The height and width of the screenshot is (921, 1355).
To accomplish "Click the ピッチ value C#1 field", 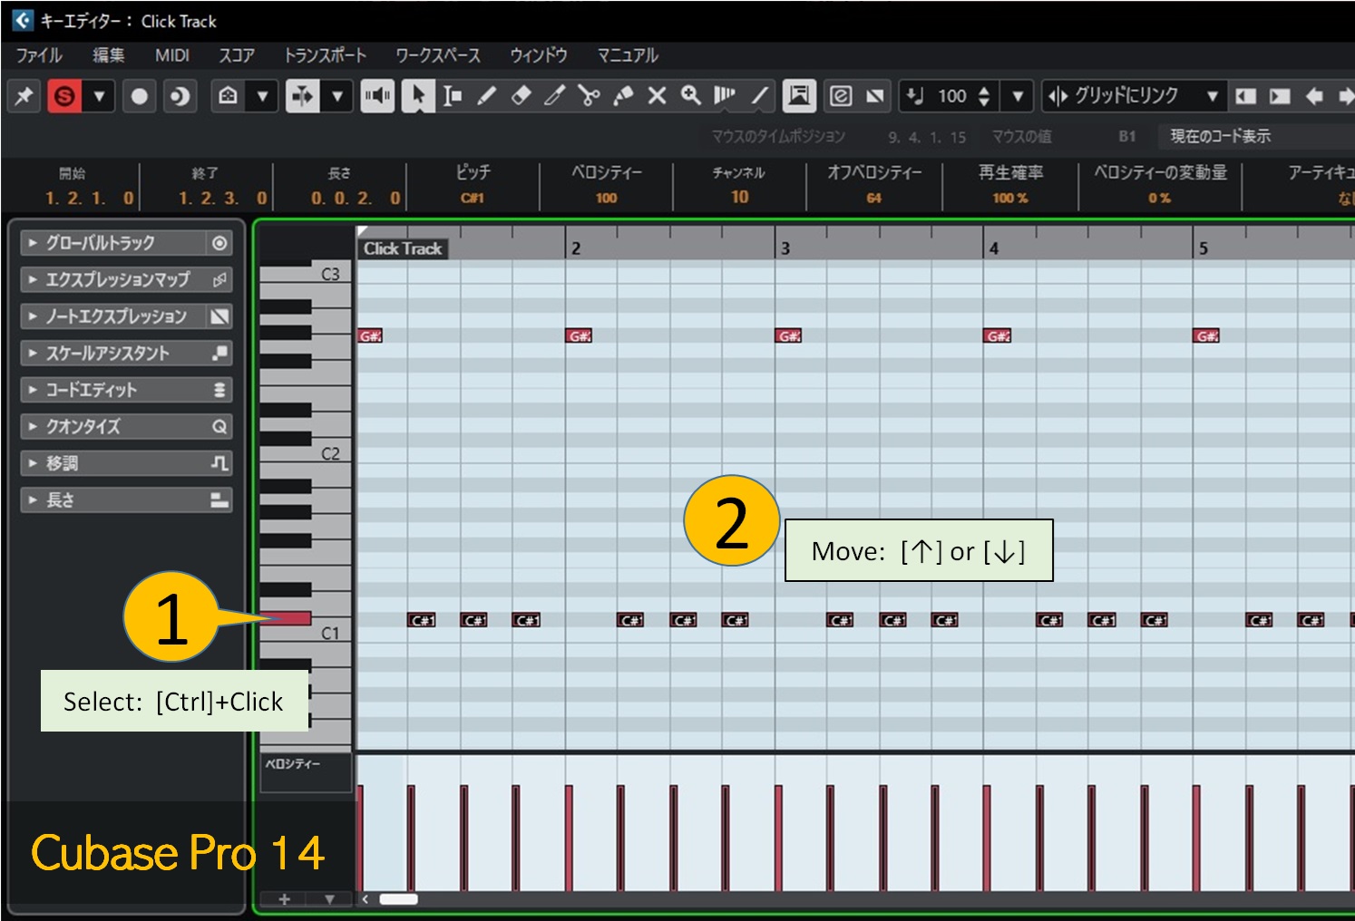I will (473, 198).
